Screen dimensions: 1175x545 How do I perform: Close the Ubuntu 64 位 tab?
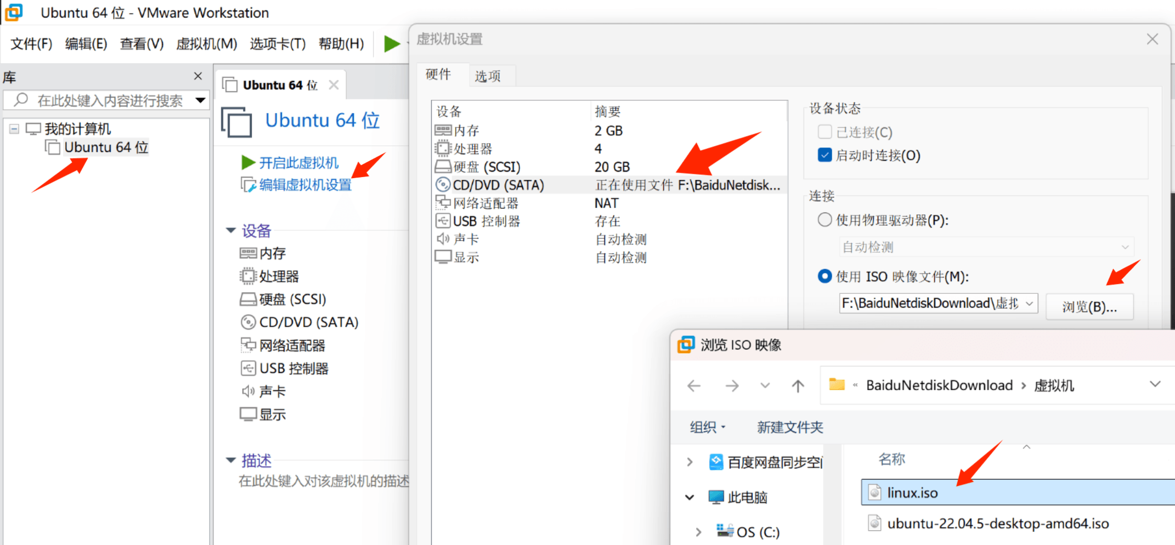pyautogui.click(x=334, y=85)
